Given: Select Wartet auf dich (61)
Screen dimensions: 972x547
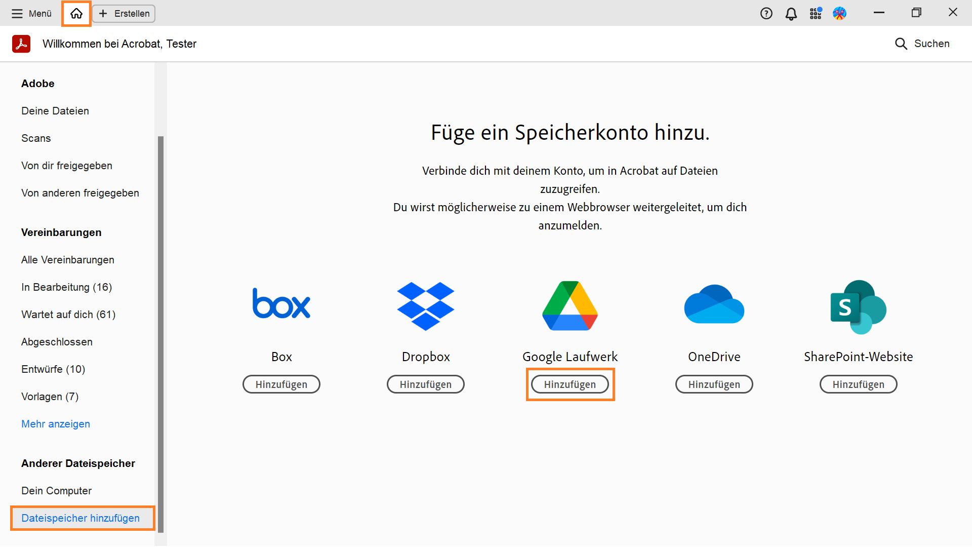Looking at the screenshot, I should click(x=68, y=314).
